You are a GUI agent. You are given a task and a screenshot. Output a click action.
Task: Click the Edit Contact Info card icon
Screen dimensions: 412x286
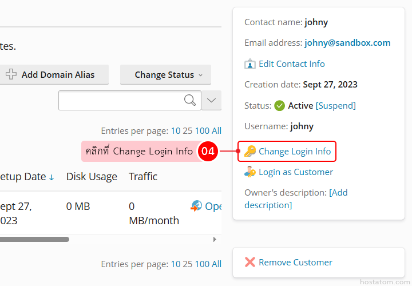[x=250, y=64]
